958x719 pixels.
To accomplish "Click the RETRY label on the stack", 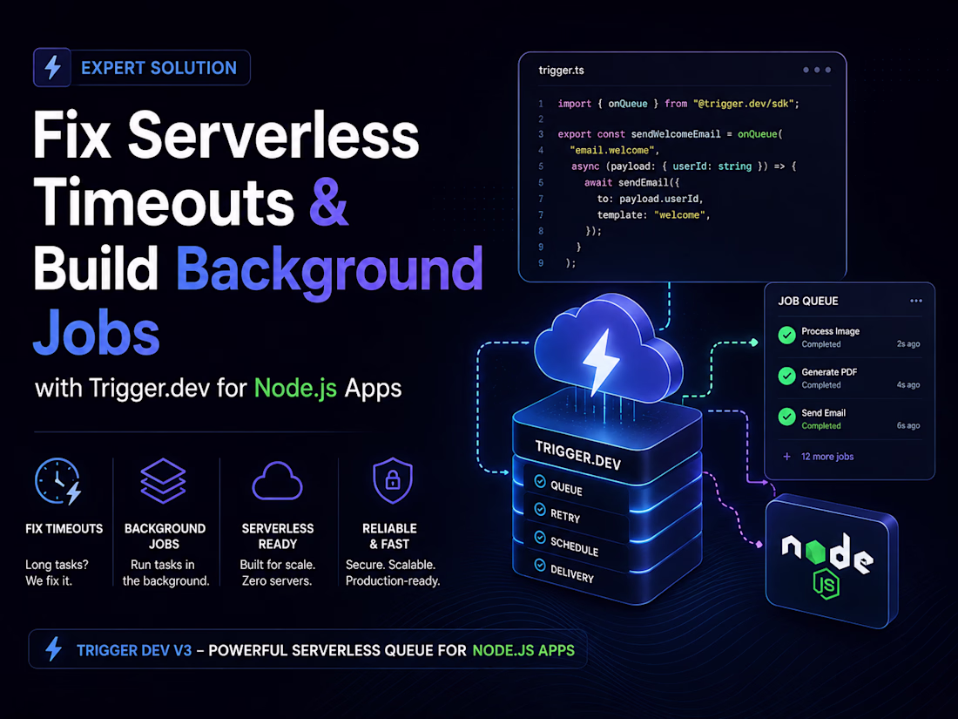I will coord(565,516).
